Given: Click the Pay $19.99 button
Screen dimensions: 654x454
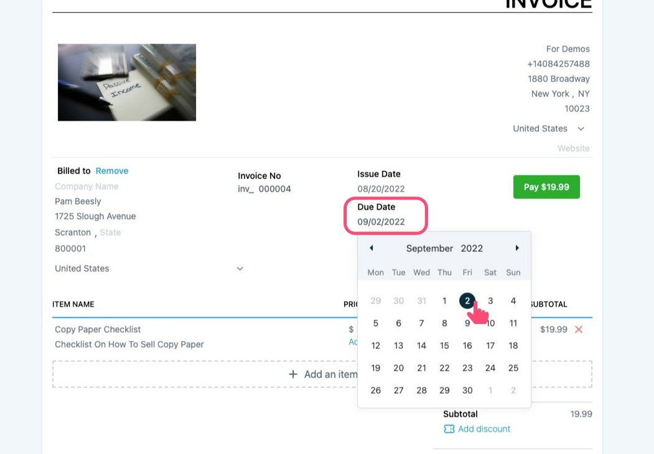Looking at the screenshot, I should [x=546, y=187].
